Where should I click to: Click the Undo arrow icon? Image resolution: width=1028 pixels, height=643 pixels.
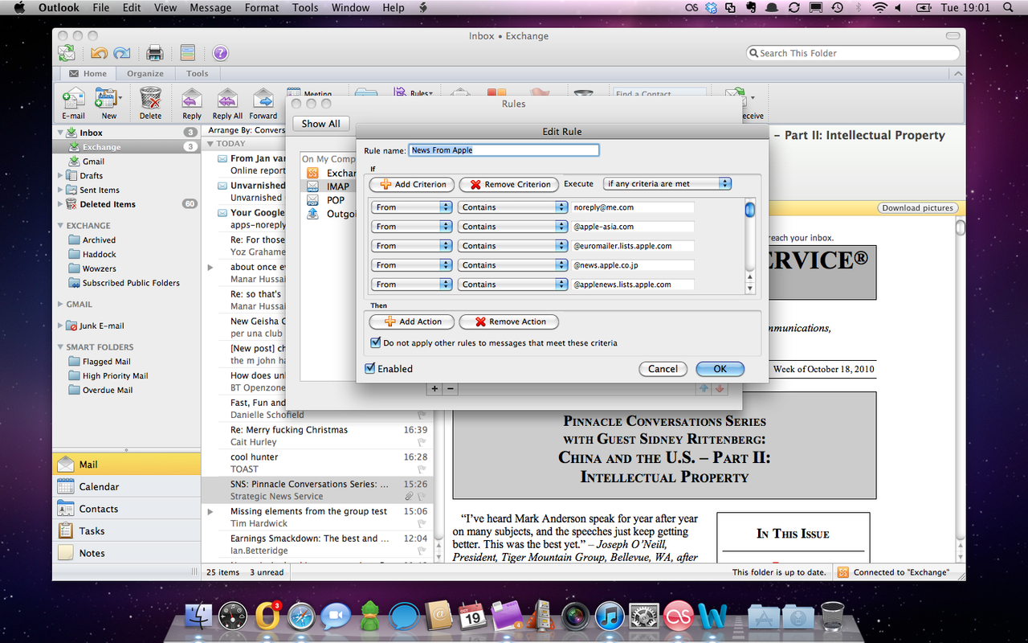[x=99, y=53]
